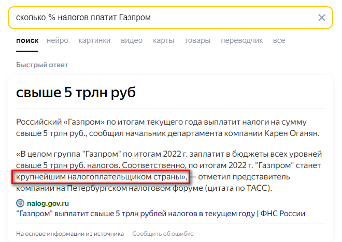Click the search field with the Газпром query
342x242 pixels.
coord(170,18)
